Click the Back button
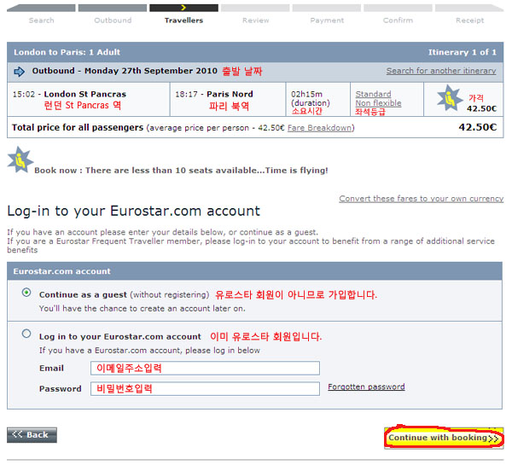Viewport: 512px width, 465px height. (x=32, y=435)
